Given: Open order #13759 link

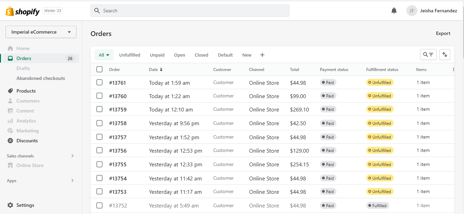Looking at the screenshot, I should 118,110.
